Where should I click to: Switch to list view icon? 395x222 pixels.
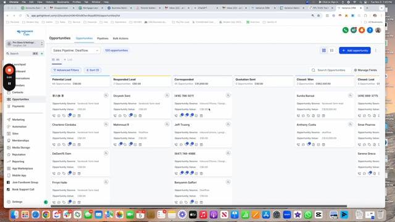tap(332, 51)
